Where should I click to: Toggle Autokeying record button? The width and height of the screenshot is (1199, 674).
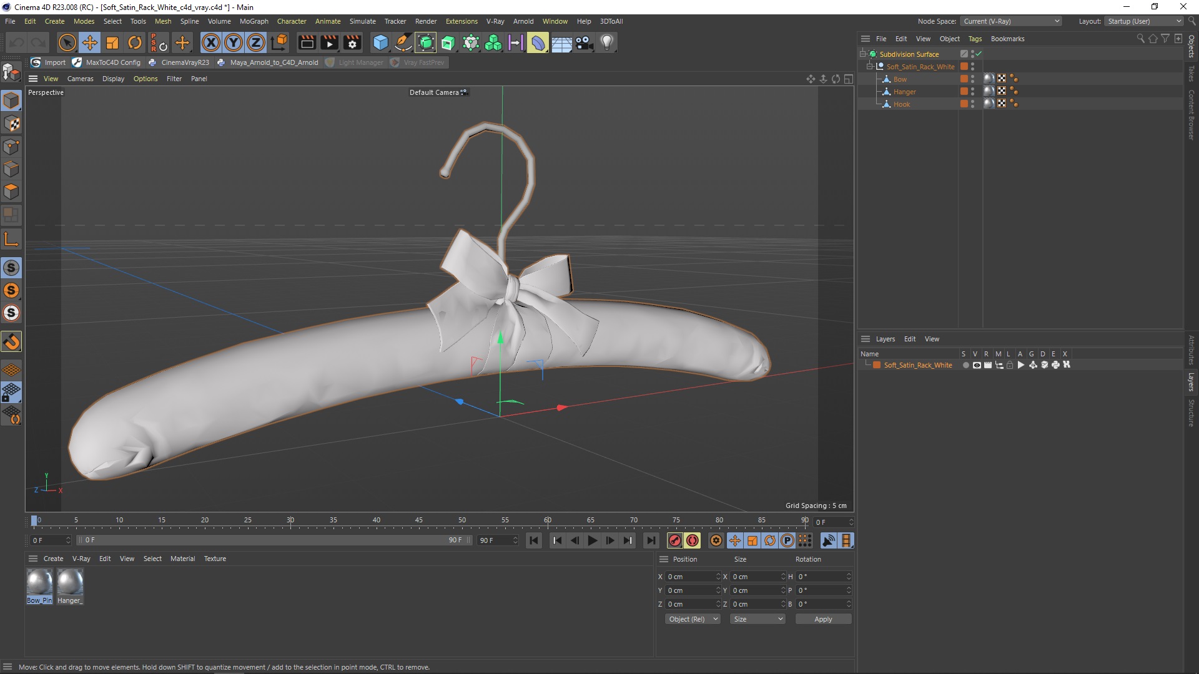click(x=693, y=540)
